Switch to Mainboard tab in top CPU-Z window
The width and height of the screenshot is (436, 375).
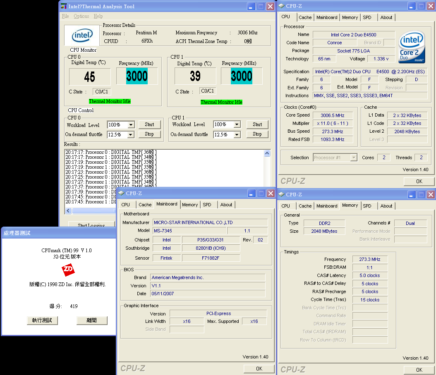coord(327,17)
